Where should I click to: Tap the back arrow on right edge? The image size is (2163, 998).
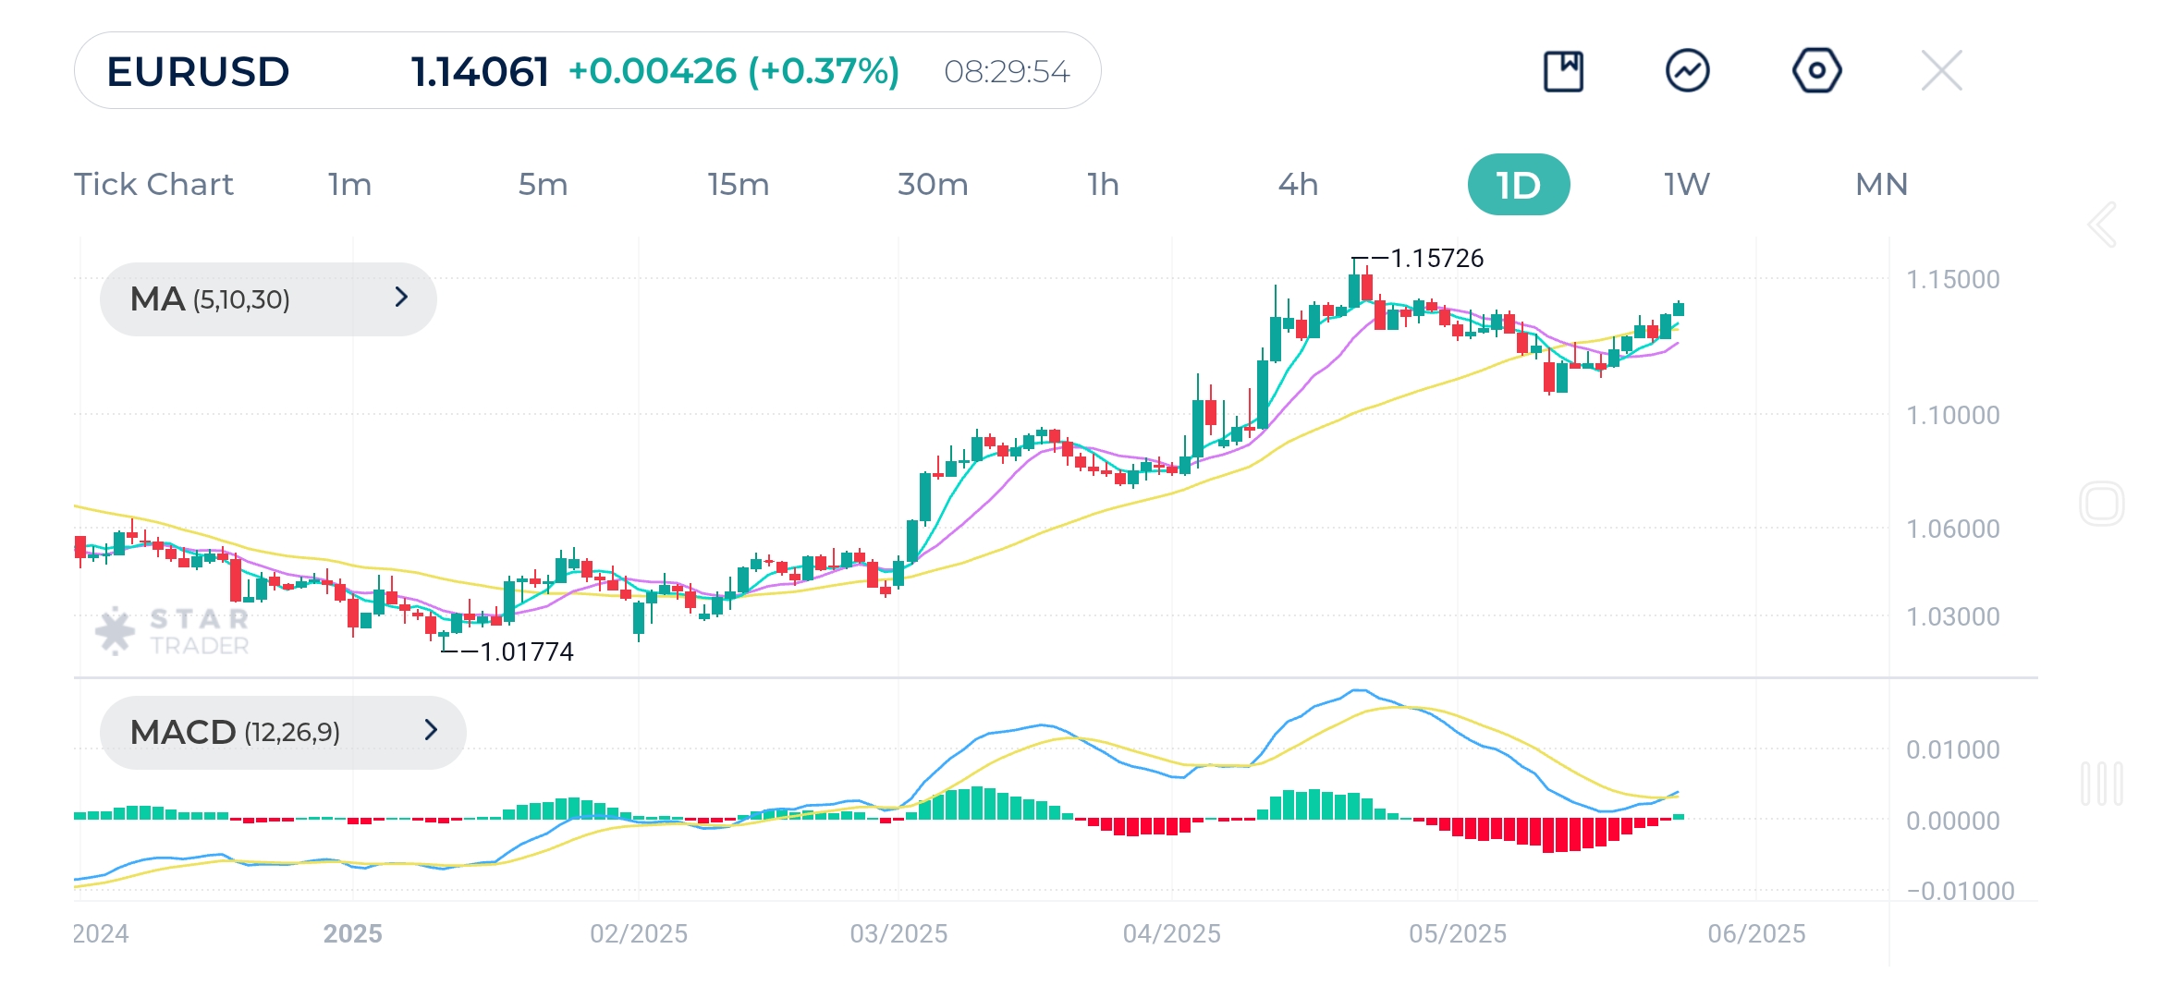[2102, 225]
